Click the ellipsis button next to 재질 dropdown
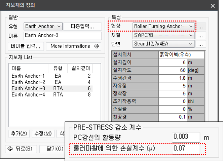This screenshot has width=223, height=161. (x=201, y=35)
